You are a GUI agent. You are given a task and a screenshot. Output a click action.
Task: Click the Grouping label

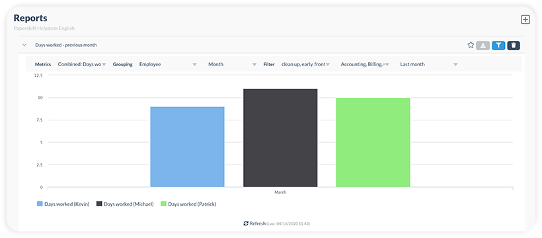point(123,64)
